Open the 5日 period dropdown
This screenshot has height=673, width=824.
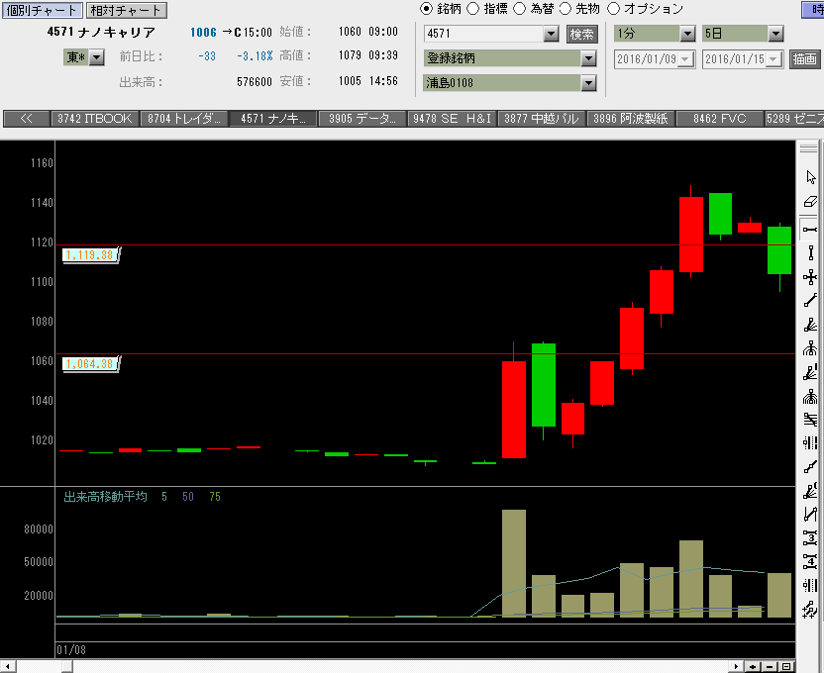coord(775,34)
